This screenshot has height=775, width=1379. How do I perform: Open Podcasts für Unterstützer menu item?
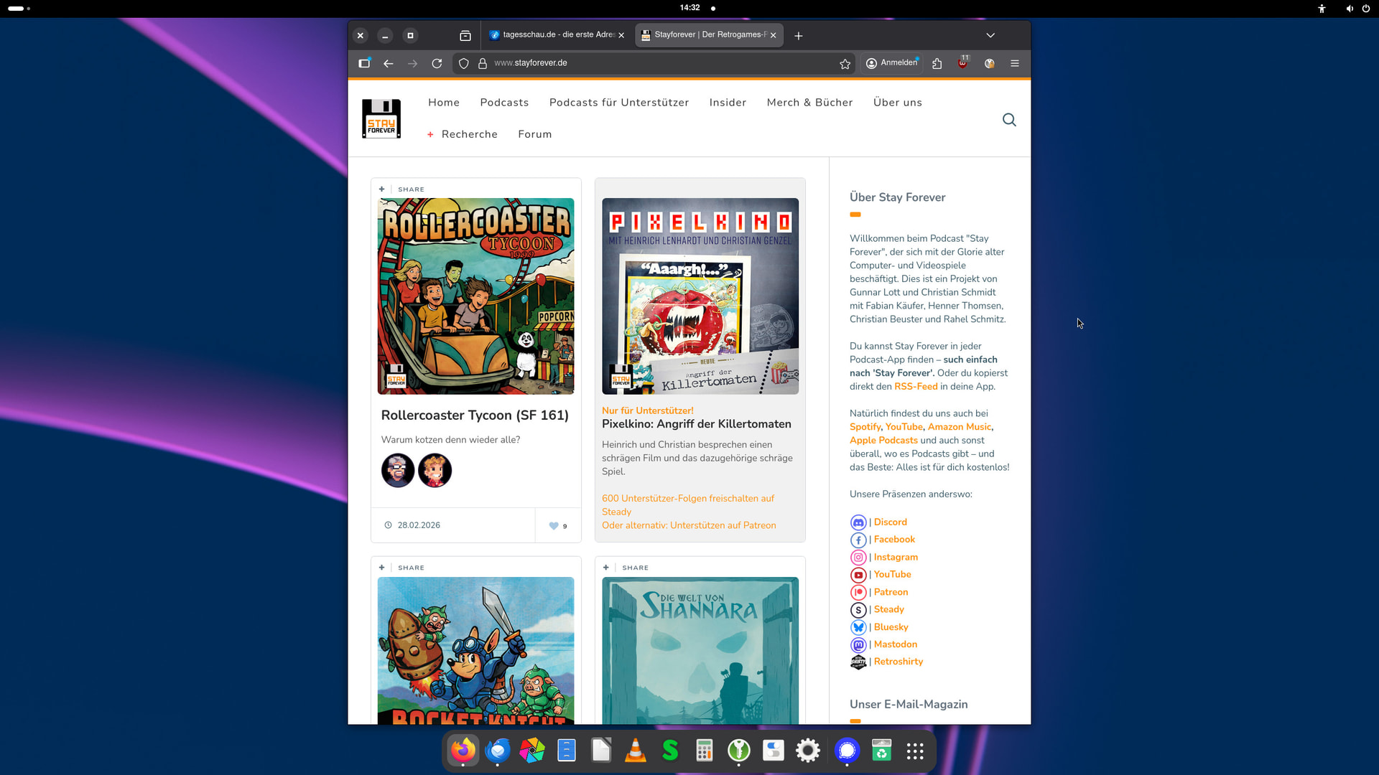[x=618, y=103]
